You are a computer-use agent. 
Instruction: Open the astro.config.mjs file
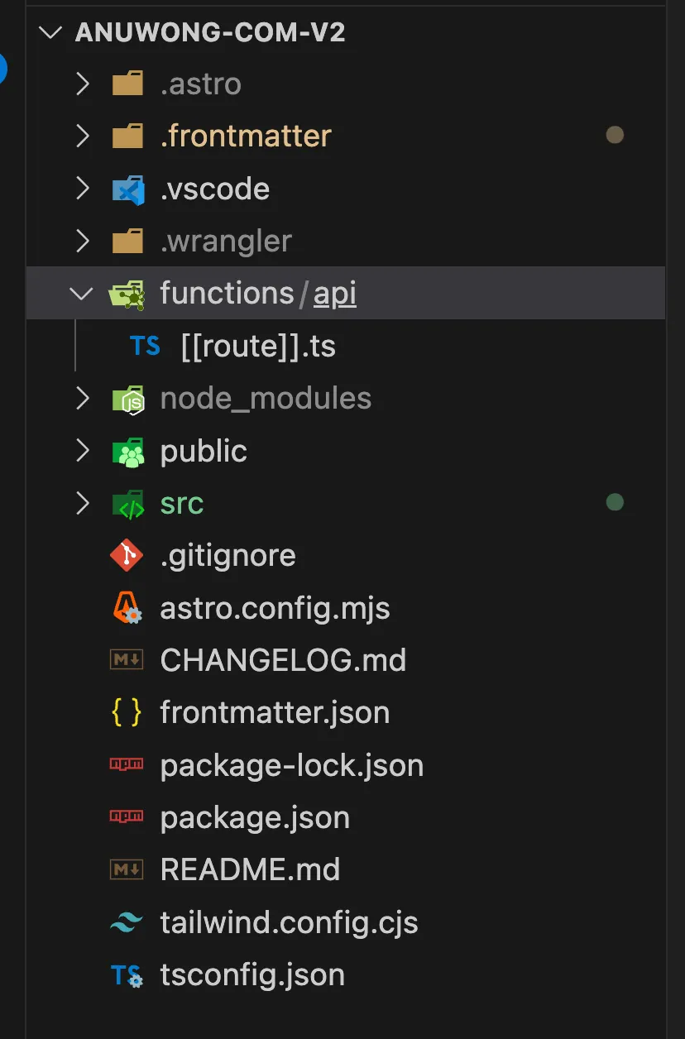(x=275, y=609)
